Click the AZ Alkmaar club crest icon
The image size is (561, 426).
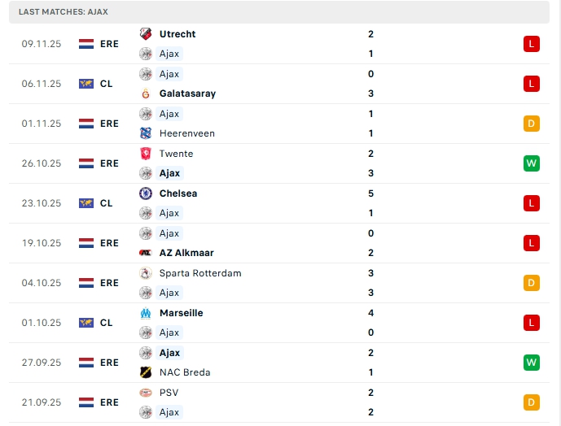click(146, 253)
